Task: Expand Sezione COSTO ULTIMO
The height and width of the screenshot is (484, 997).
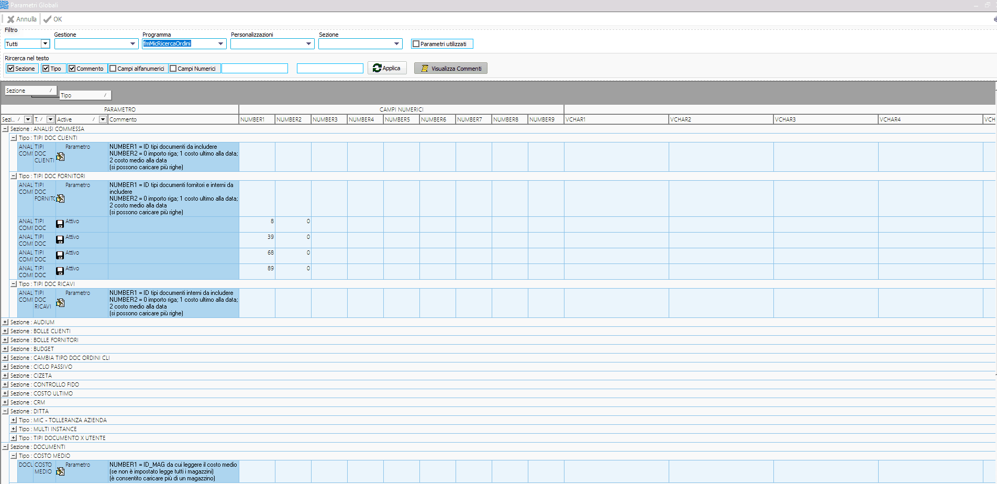Action: coord(5,393)
